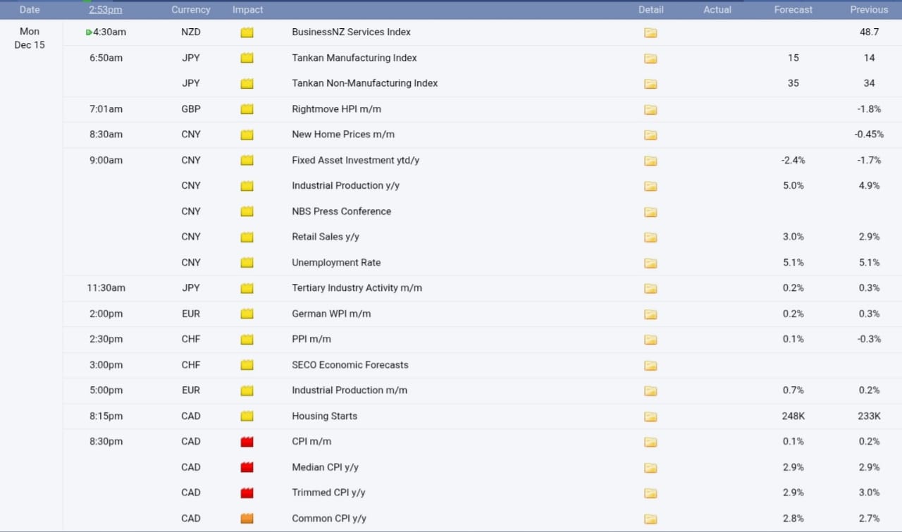This screenshot has width=902, height=532.
Task: Click the Detail column header
Action: pyautogui.click(x=650, y=10)
